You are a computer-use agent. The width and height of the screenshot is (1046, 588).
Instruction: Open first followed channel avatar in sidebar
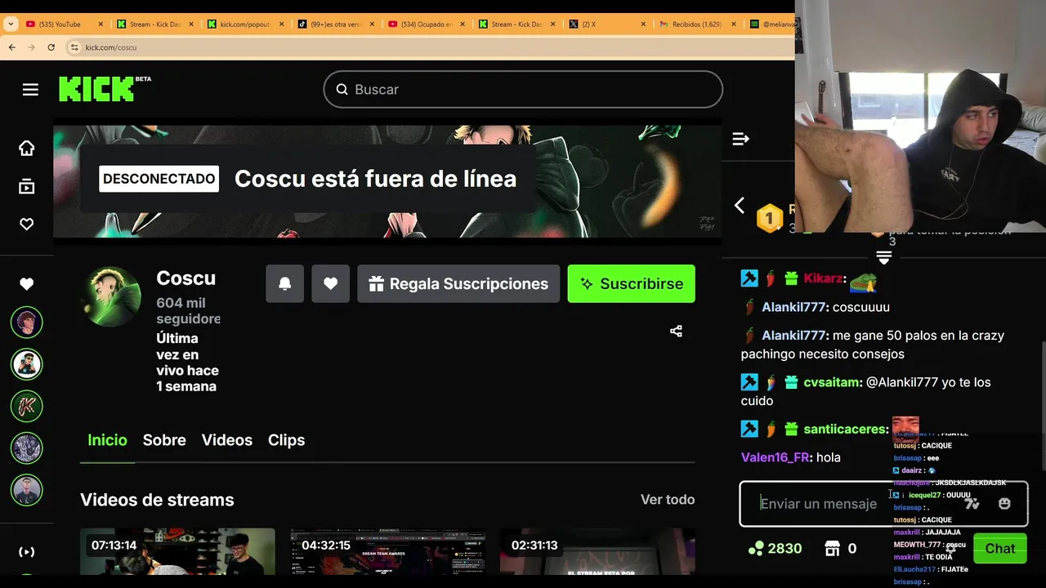tap(26, 323)
